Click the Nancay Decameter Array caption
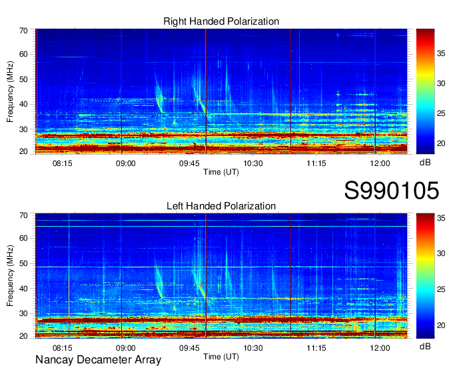 [x=98, y=360]
